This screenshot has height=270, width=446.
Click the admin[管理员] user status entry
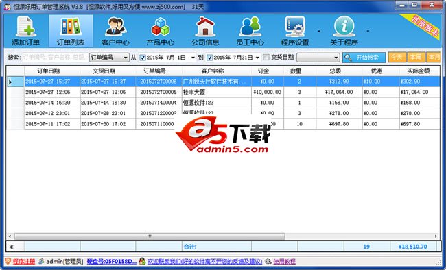coord(65,261)
